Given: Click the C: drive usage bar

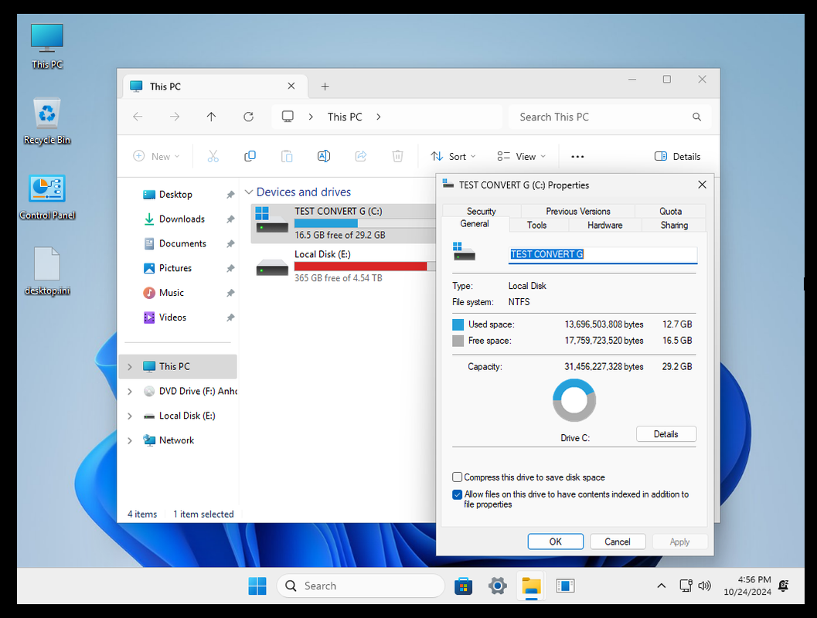Looking at the screenshot, I should (x=365, y=222).
